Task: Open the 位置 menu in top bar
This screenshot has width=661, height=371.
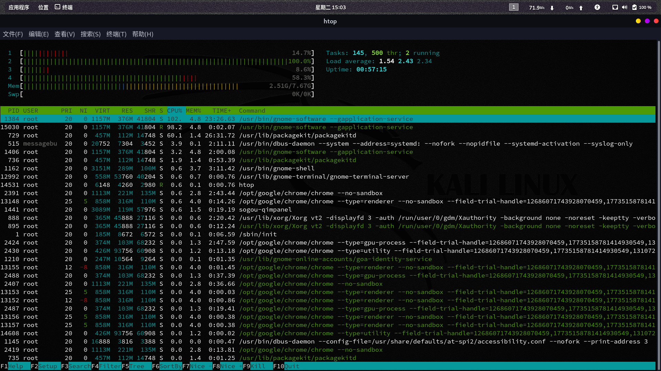Action: pyautogui.click(x=43, y=7)
